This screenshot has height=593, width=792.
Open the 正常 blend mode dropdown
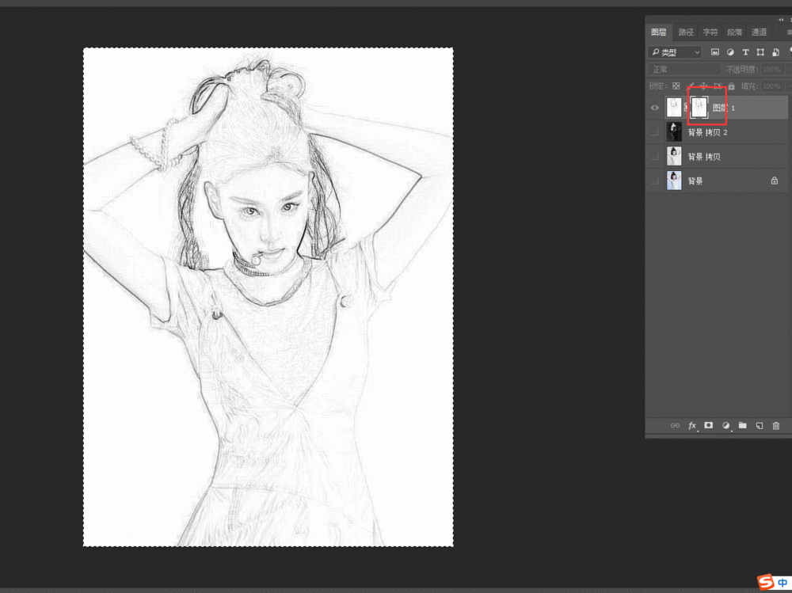point(684,70)
